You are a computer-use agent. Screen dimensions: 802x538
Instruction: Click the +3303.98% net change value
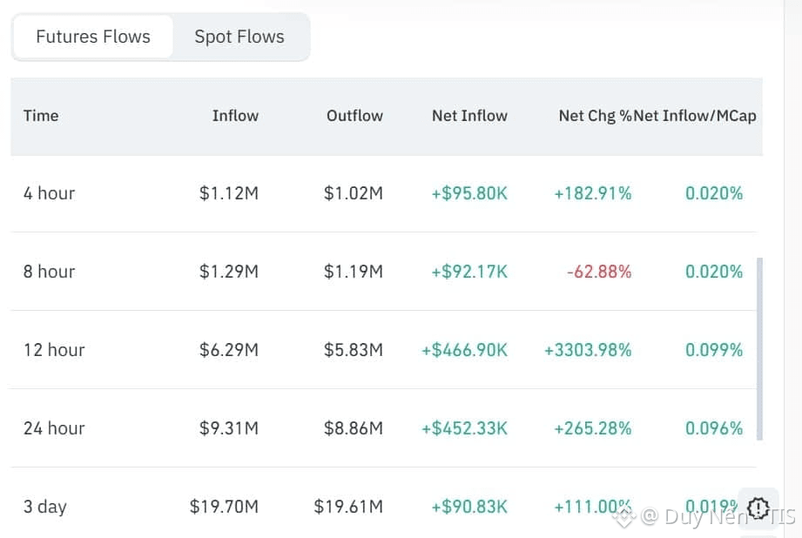pyautogui.click(x=588, y=350)
